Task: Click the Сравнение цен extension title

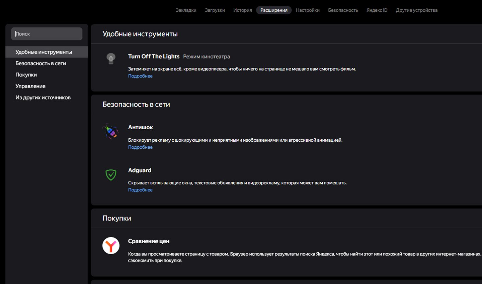Action: point(149,241)
